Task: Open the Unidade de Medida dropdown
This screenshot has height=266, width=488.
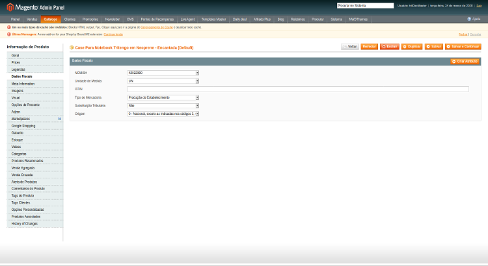Action: 163,81
